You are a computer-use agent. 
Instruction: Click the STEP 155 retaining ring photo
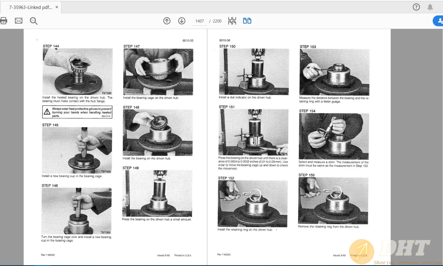(333, 201)
